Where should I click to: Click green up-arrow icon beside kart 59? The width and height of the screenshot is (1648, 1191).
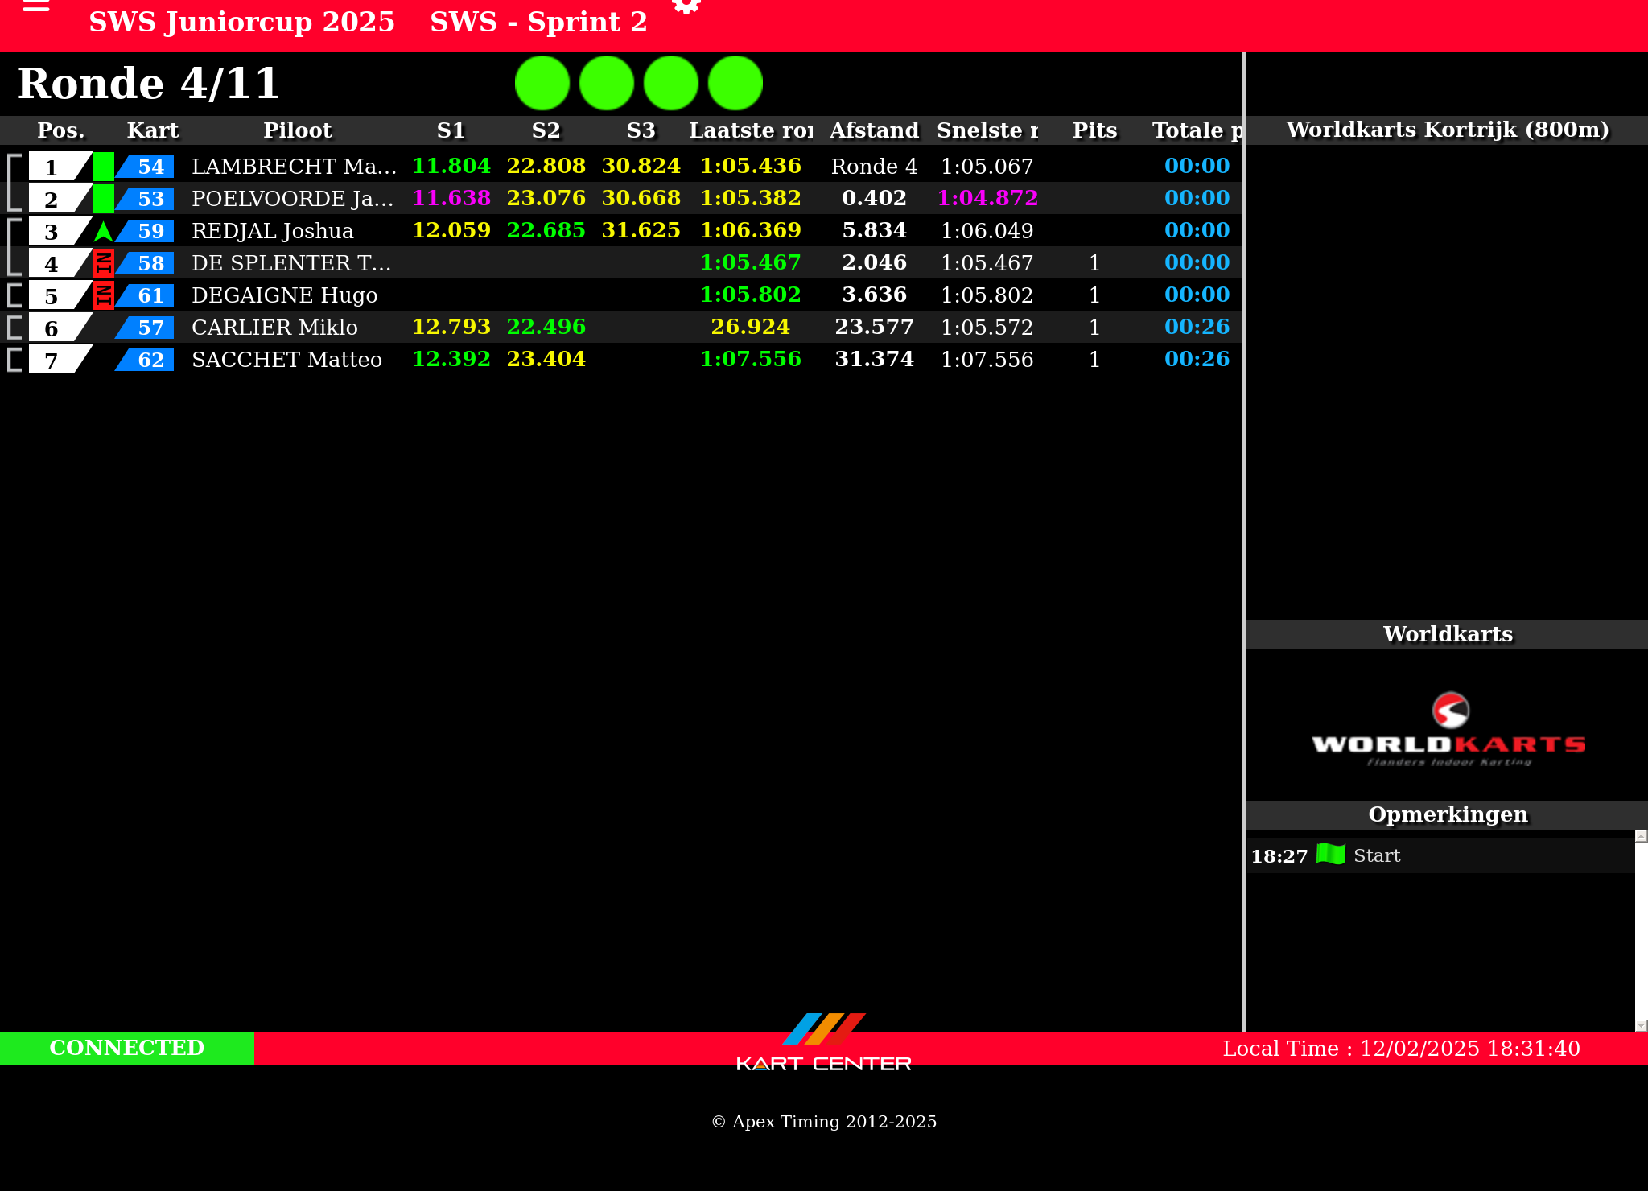103,231
